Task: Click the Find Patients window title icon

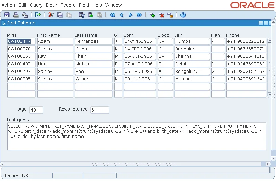Action: 4,23
